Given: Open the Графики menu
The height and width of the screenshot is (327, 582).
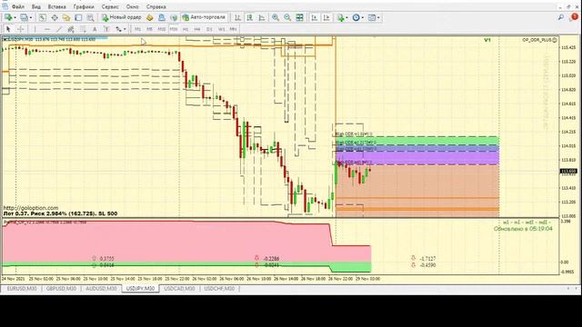Looking at the screenshot, I should [84, 6].
